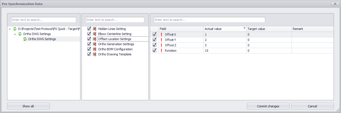The image size is (341, 113).
Task: Uncheck the Ortho BOM Configuration checkbox
Action: click(x=89, y=49)
